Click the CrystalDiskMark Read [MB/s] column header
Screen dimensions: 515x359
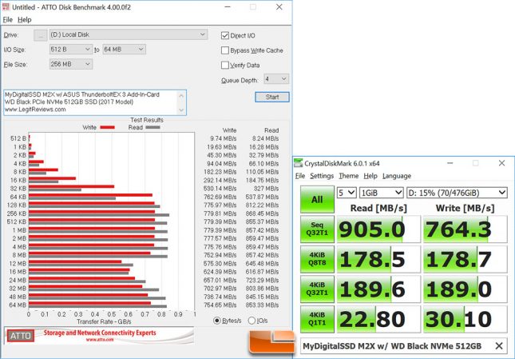[378, 208]
